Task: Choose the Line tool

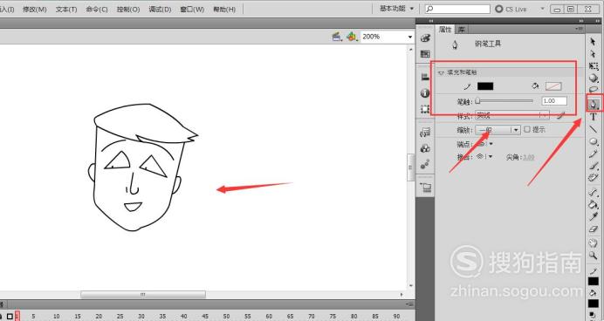Action: (594, 129)
